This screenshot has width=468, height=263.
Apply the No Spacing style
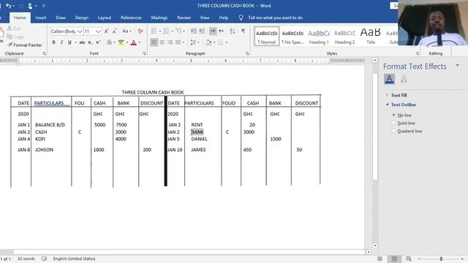tap(292, 36)
